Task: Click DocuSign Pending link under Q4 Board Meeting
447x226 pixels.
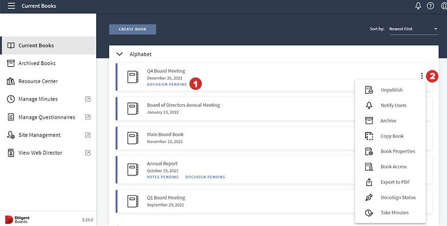Action: pyautogui.click(x=167, y=84)
